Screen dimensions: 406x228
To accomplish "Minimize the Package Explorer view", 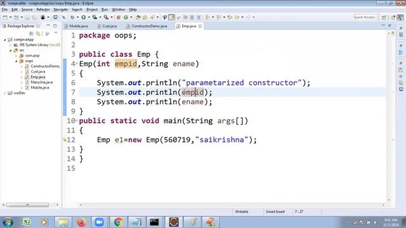I will click(48, 25).
